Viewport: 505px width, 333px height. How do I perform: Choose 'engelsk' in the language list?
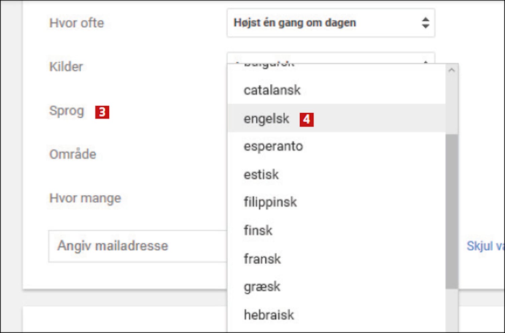(266, 119)
